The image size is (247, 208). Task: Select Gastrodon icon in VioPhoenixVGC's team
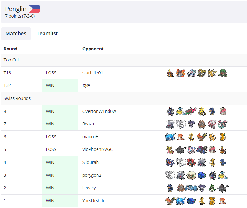(170, 150)
